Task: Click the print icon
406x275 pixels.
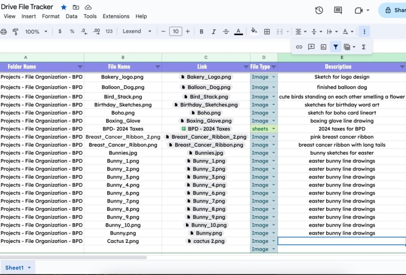Action: click(x=4, y=32)
